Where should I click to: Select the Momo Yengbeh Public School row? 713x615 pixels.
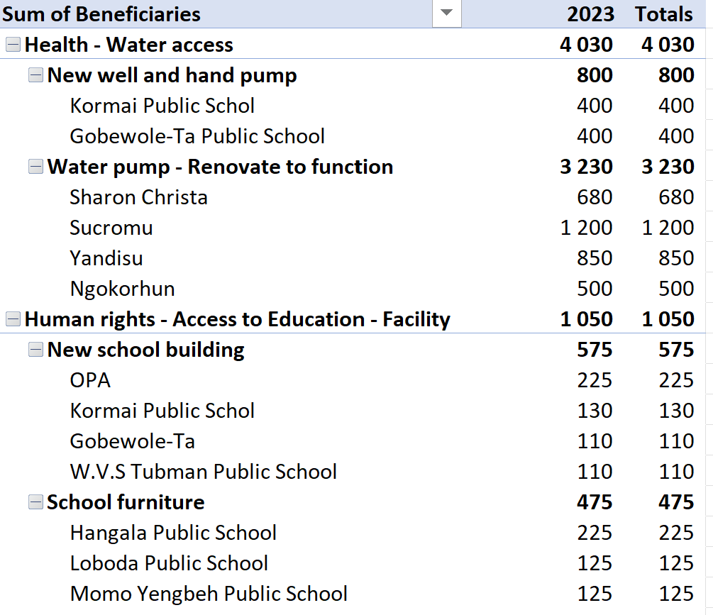pyautogui.click(x=209, y=594)
